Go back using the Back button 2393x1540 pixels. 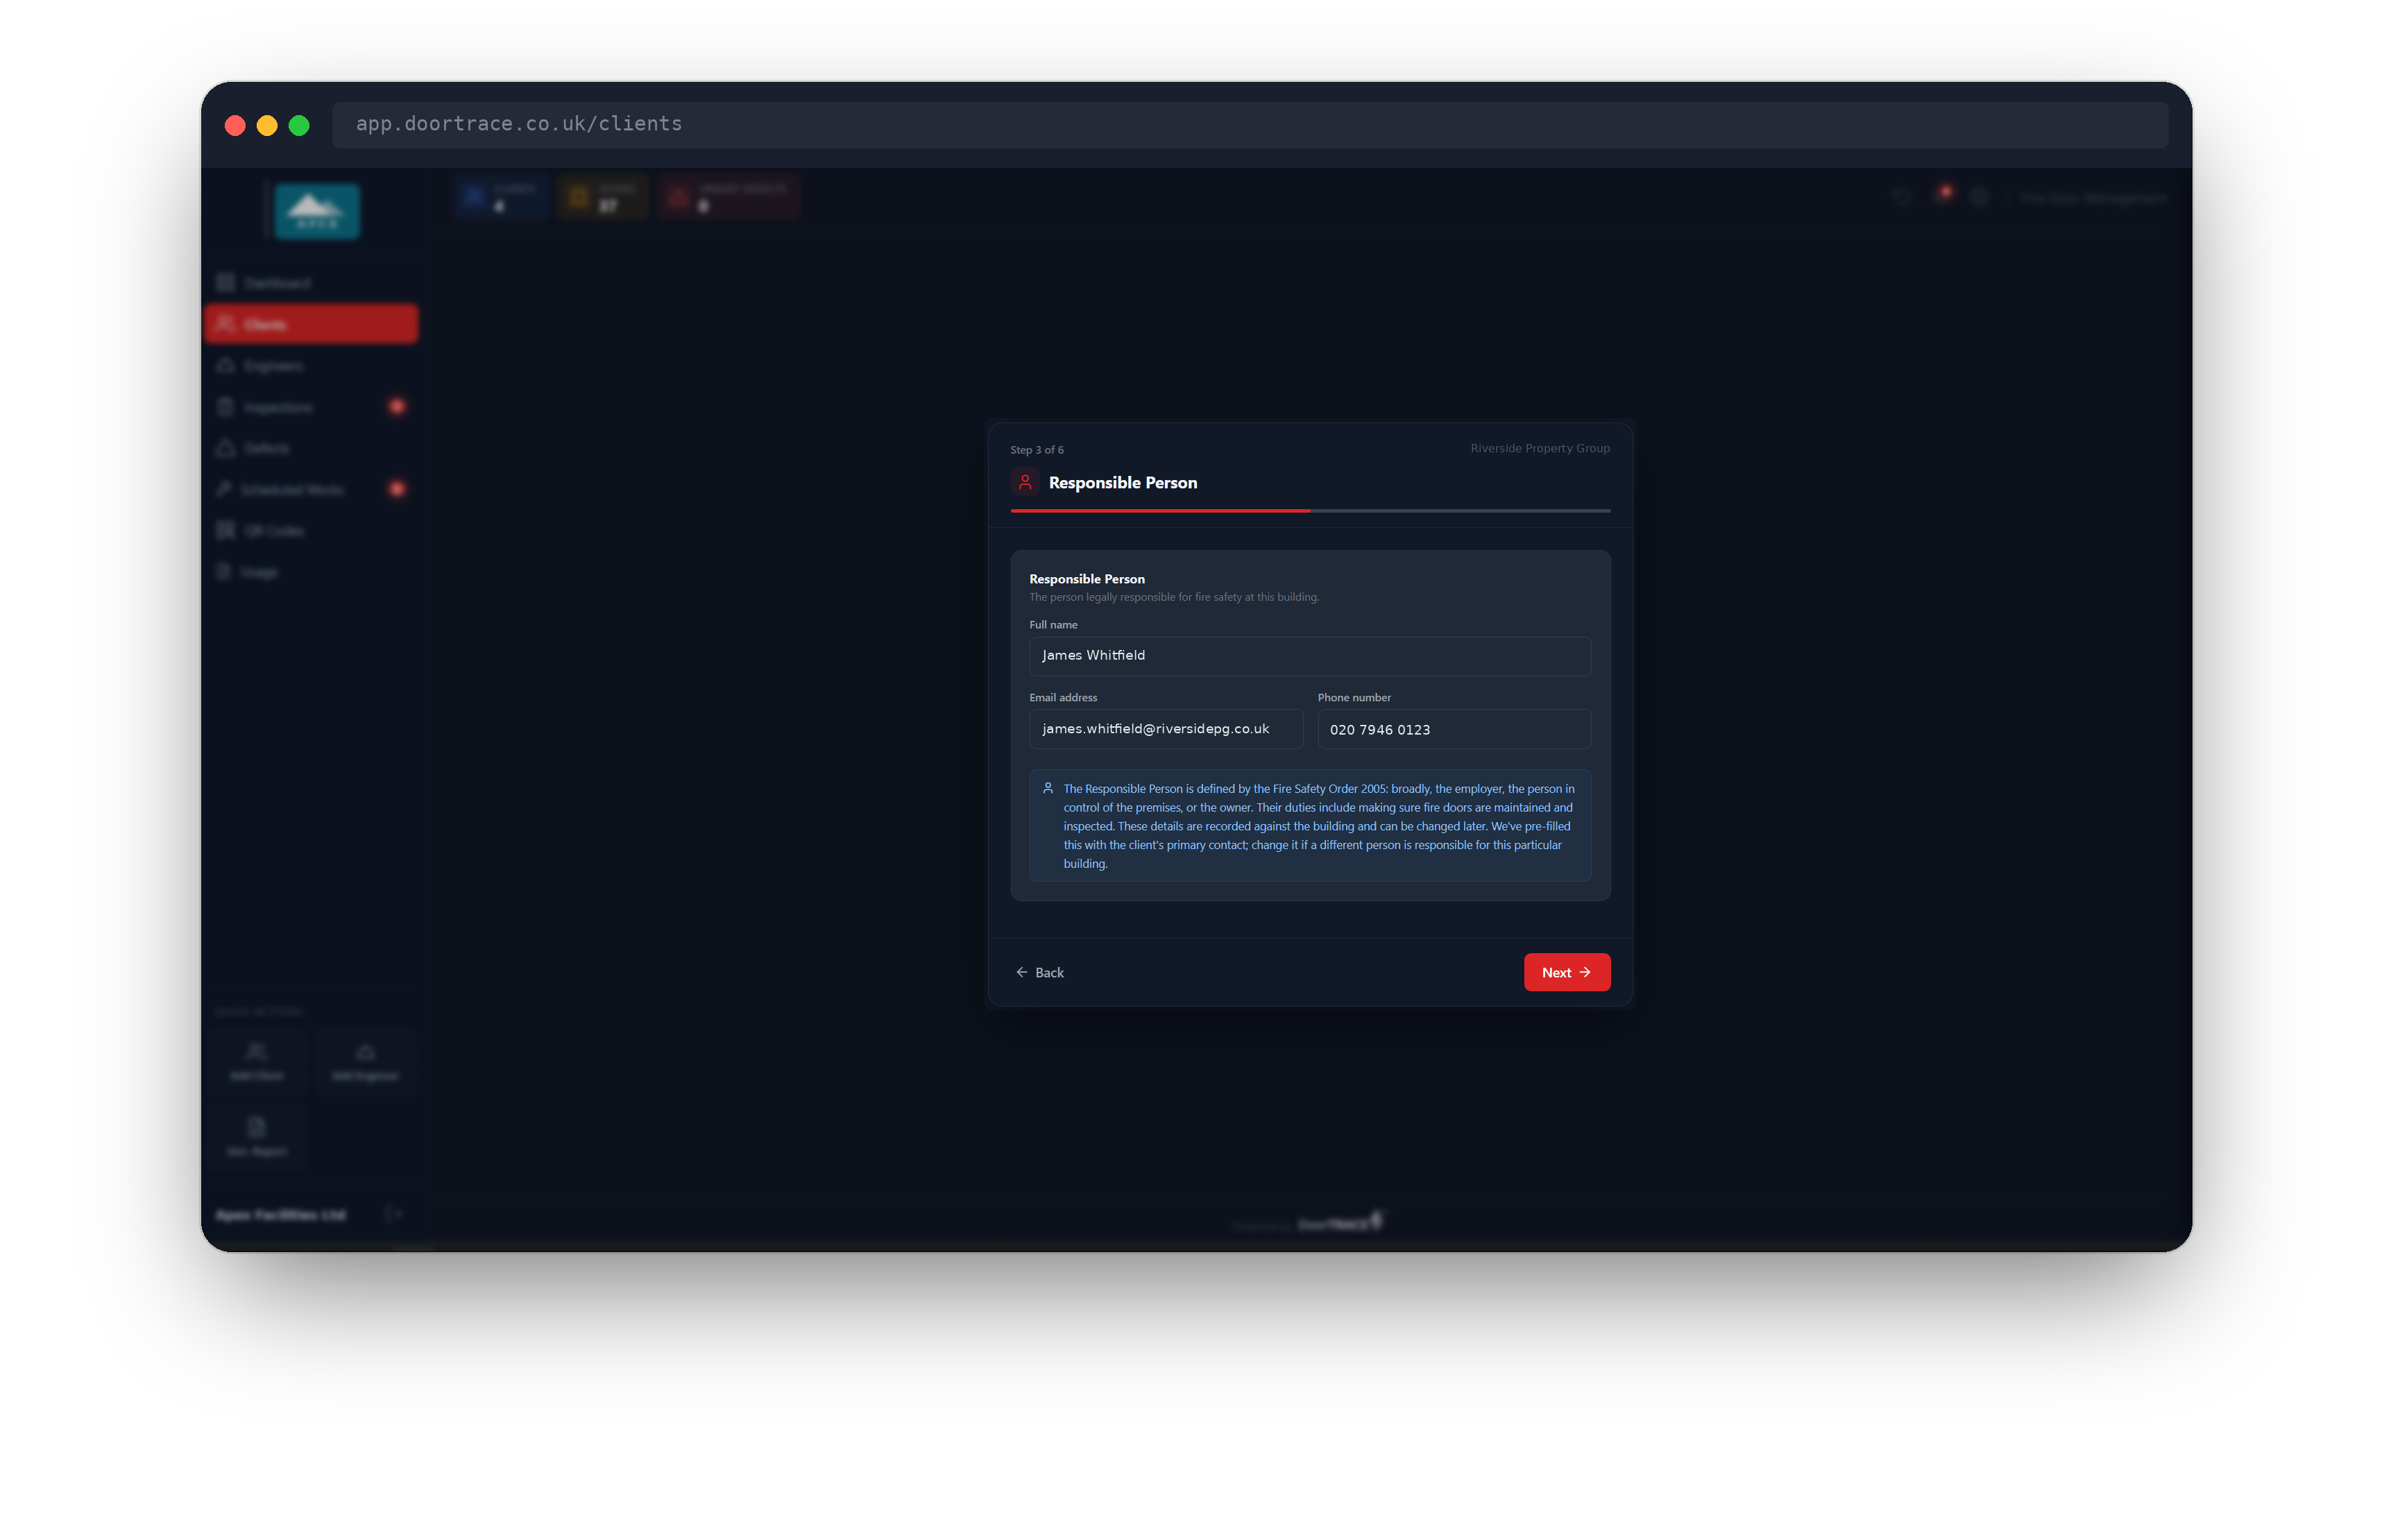pos(1040,972)
